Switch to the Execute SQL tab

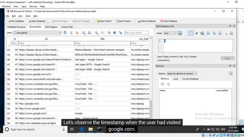point(67,27)
